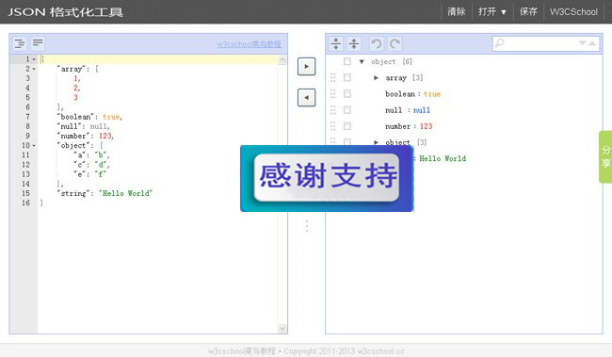The image size is (612, 357).
Task: Grab drag handle of number row
Action: (x=332, y=126)
